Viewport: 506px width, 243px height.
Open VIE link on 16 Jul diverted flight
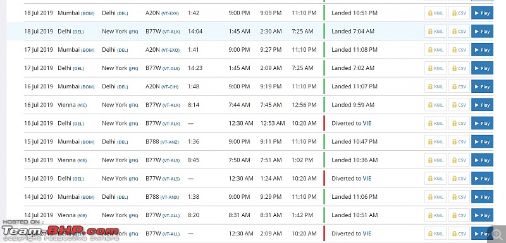tap(367, 123)
